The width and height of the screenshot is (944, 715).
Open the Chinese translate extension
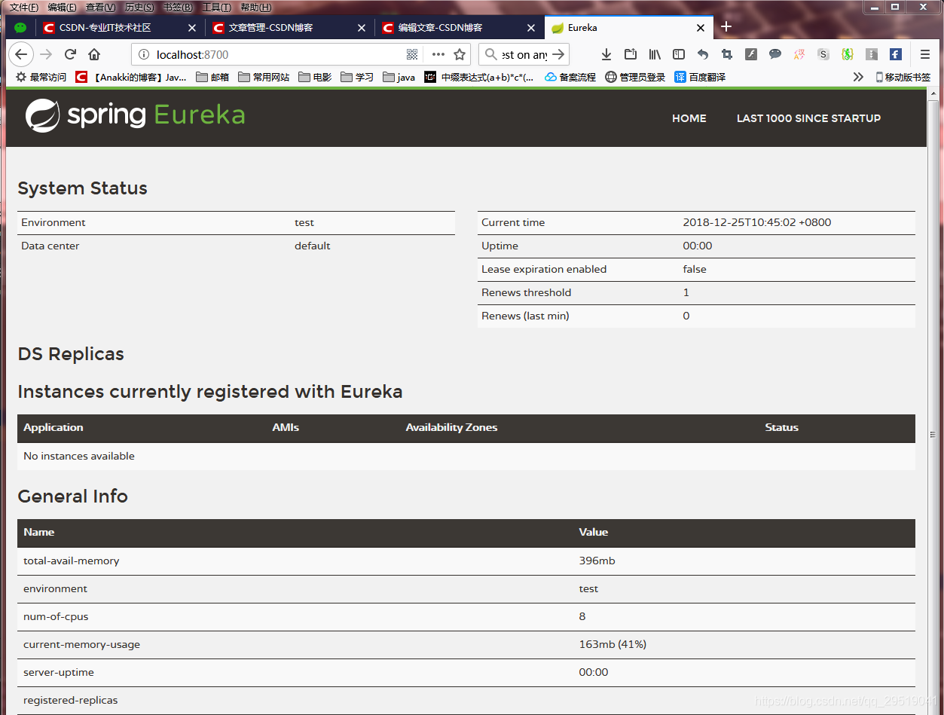click(799, 54)
